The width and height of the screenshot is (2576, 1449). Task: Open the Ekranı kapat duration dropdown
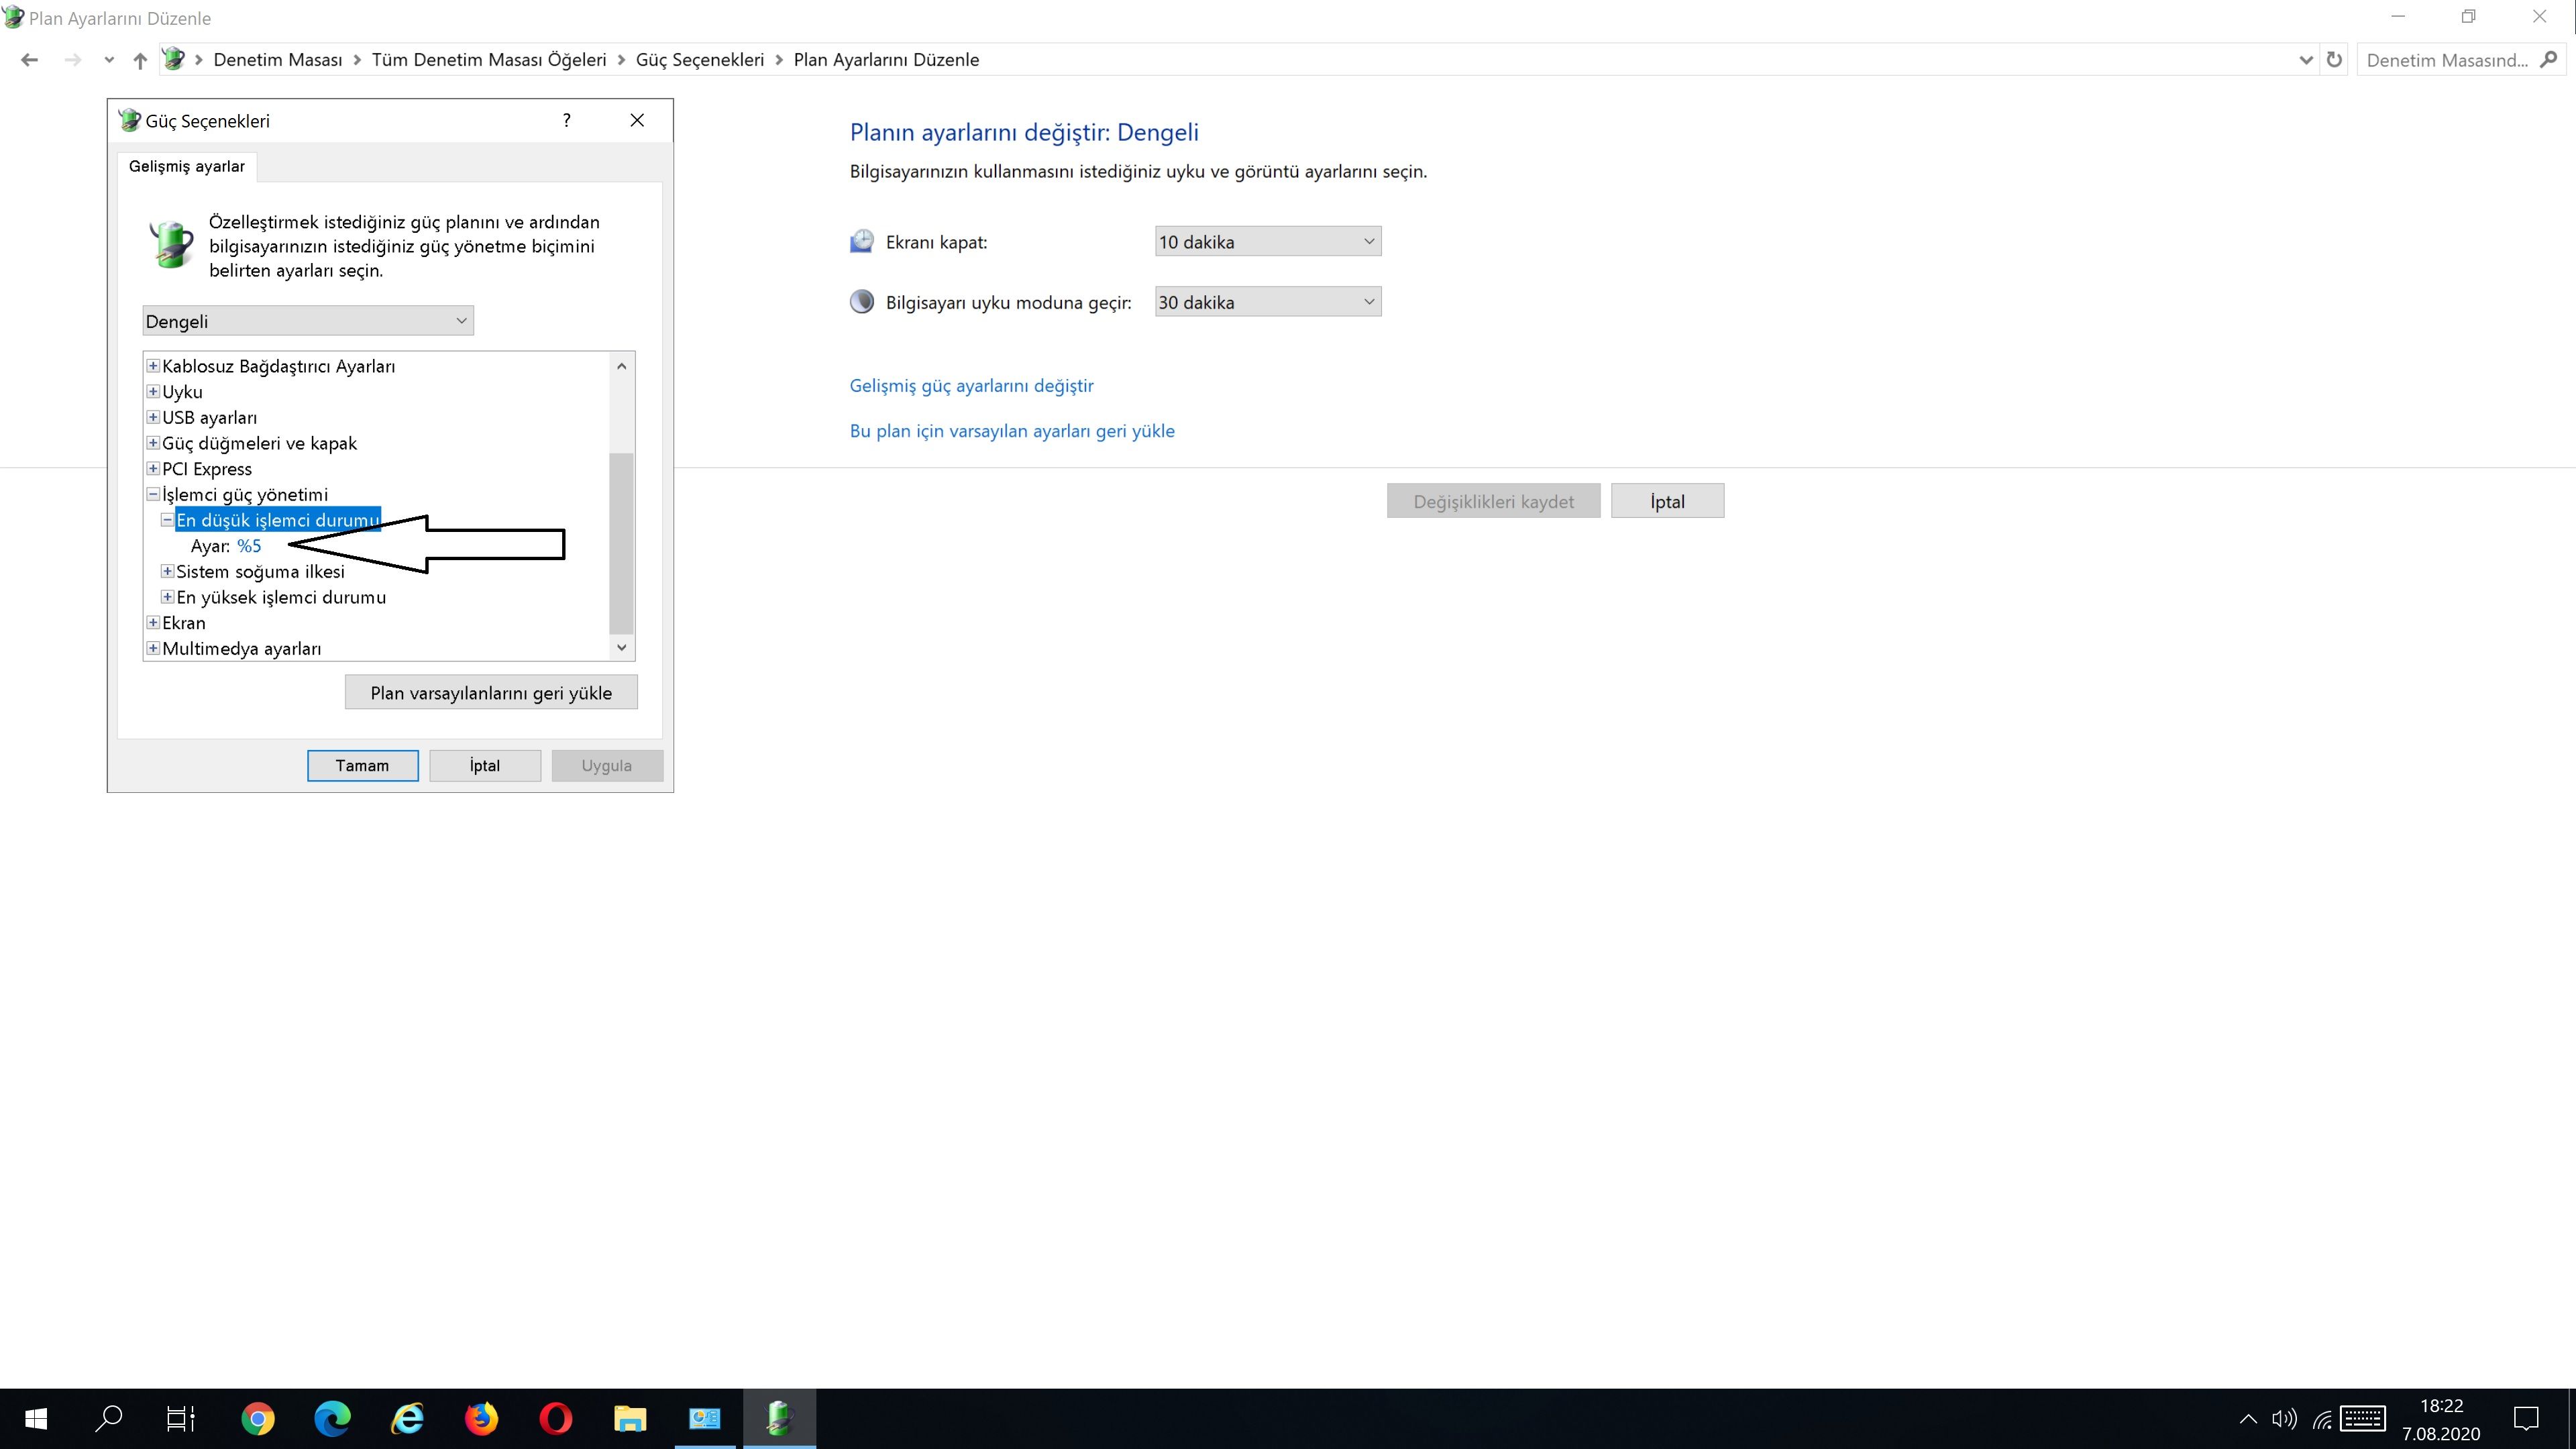pyautogui.click(x=1267, y=242)
